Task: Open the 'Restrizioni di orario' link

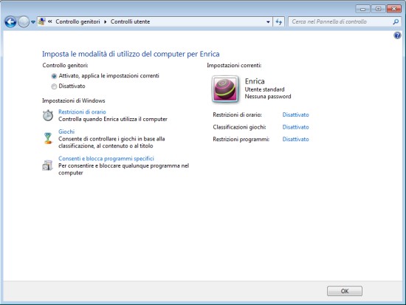Action: pos(82,112)
